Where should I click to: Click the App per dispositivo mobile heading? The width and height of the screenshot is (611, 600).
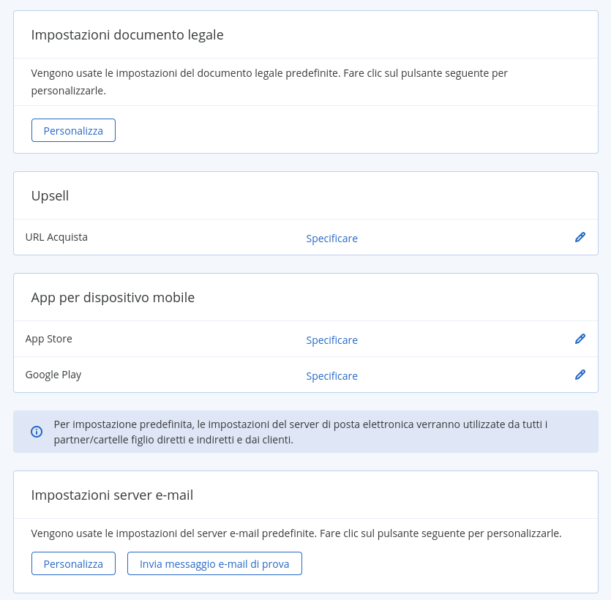(113, 298)
